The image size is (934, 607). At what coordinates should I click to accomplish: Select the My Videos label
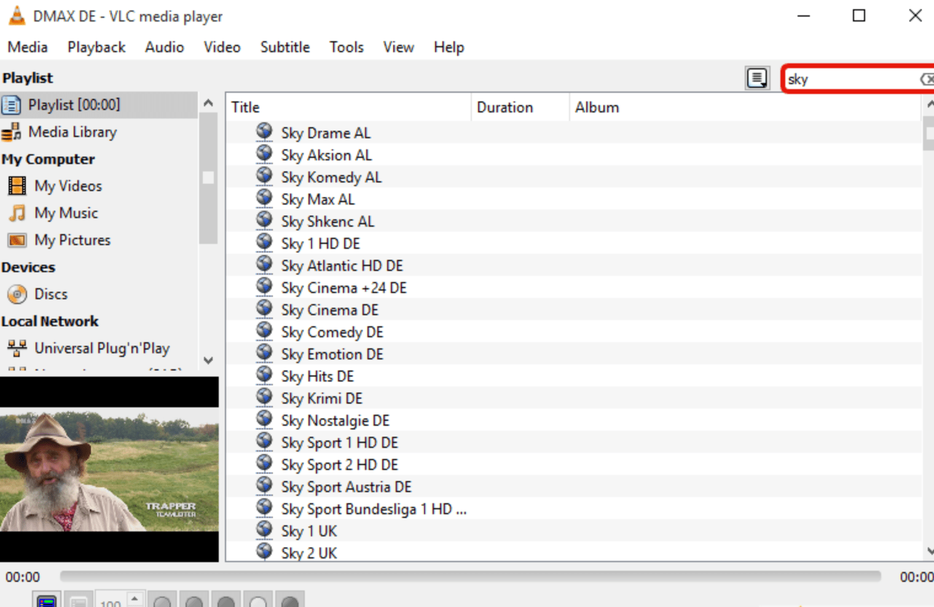point(68,186)
